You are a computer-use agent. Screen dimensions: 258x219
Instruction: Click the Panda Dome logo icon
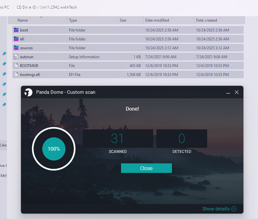coord(28,92)
